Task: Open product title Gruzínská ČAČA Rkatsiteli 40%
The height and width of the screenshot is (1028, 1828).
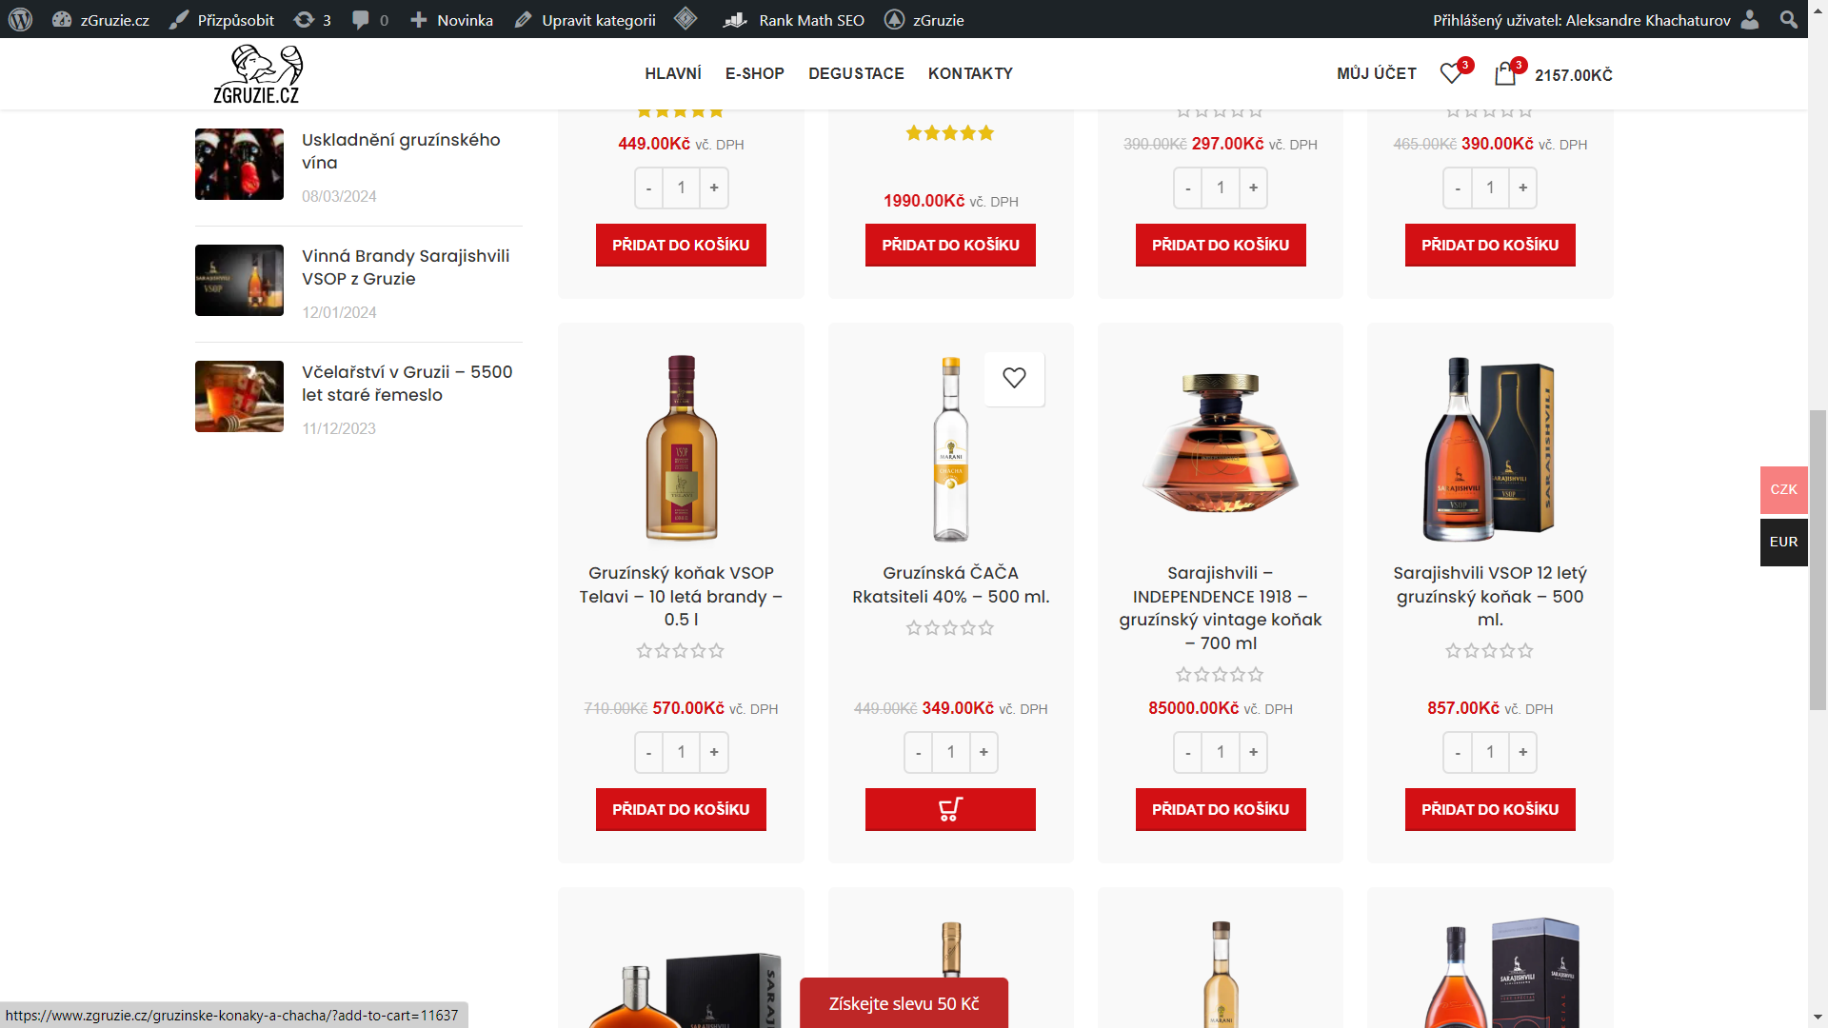Action: coord(950,584)
